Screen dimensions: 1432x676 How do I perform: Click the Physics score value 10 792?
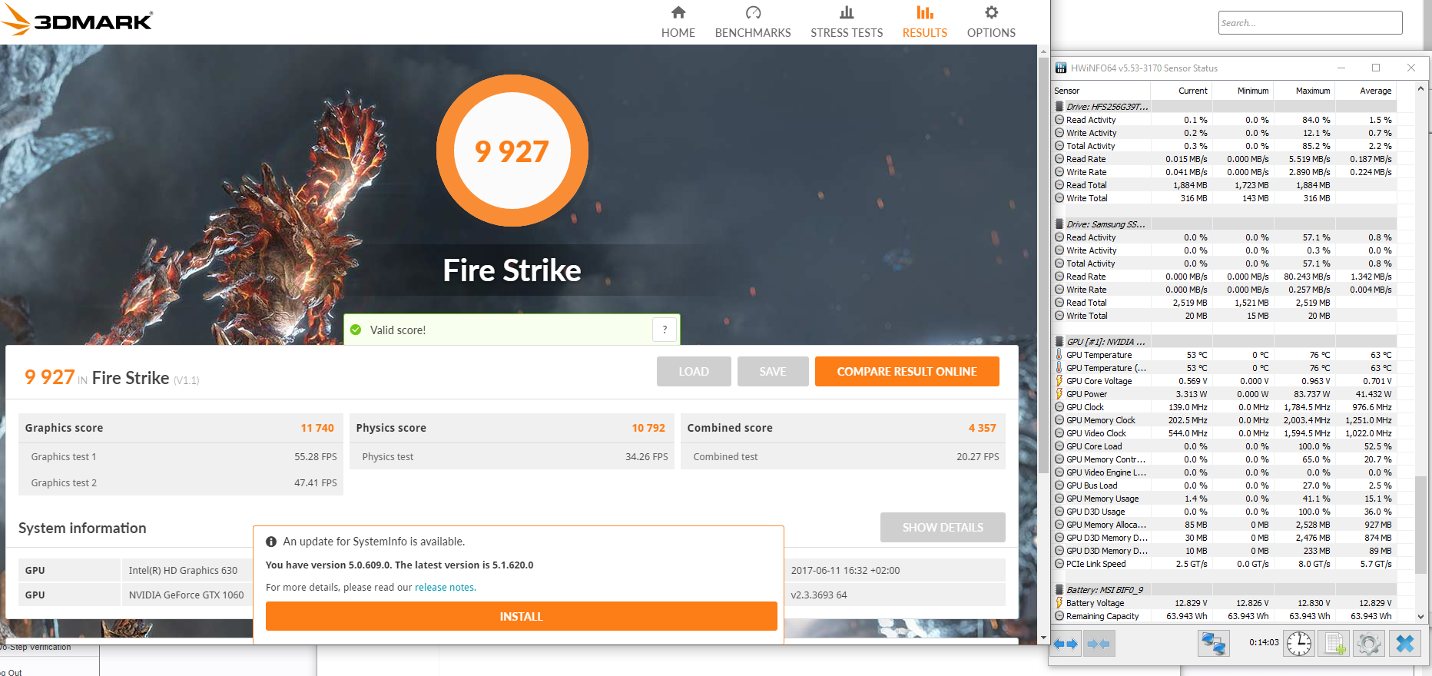tap(648, 428)
